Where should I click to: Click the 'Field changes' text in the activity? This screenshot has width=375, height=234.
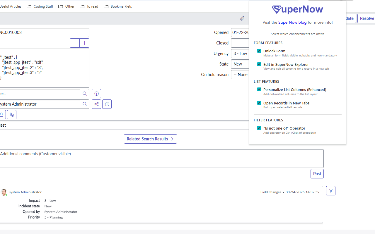[271, 192]
